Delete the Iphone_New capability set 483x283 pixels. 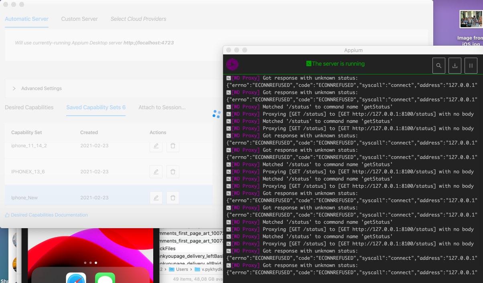pos(173,198)
